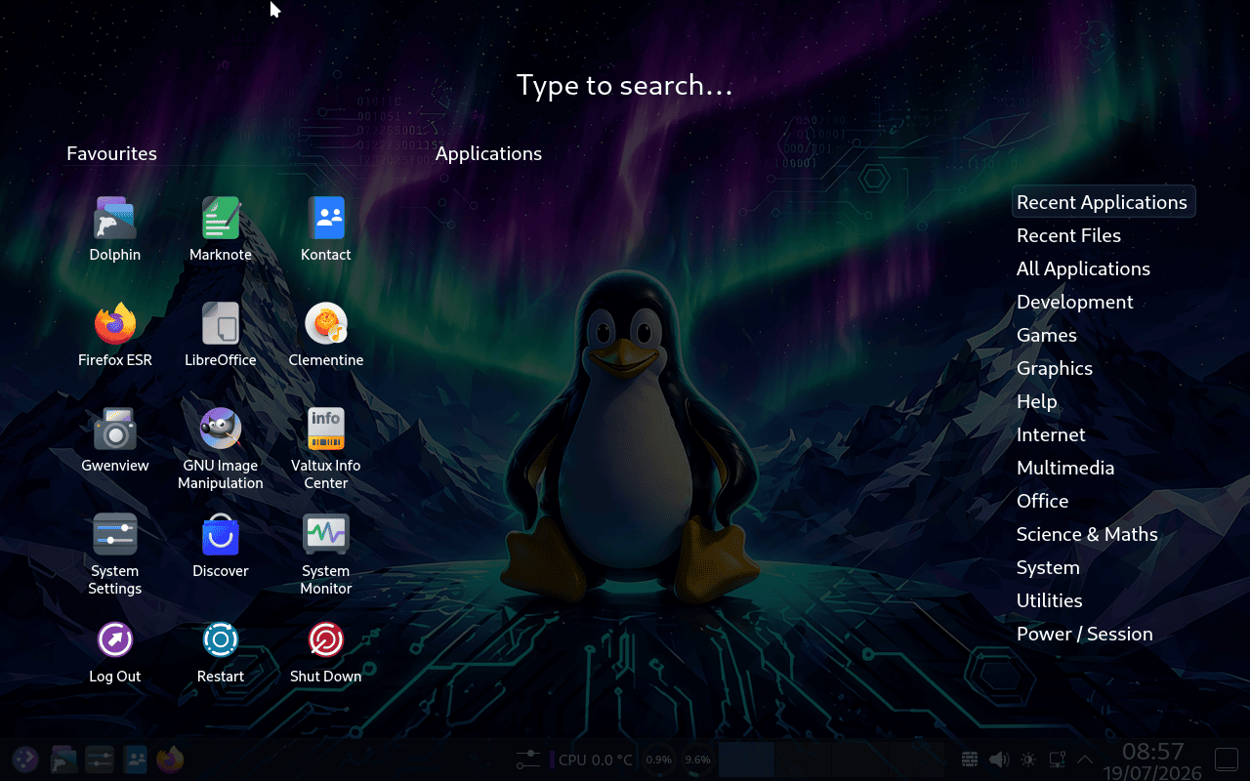Viewport: 1250px width, 781px height.
Task: Open the clock showing 08:57
Action: pos(1153,760)
